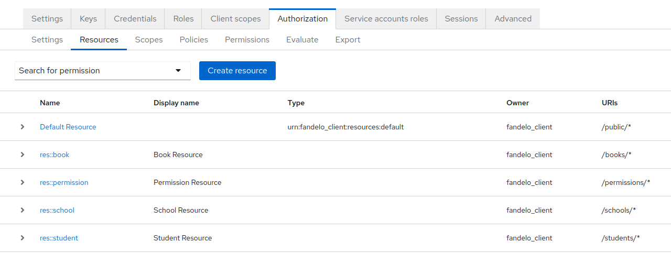Go to the Permissions sub-tab
The image size is (671, 253).
point(247,40)
